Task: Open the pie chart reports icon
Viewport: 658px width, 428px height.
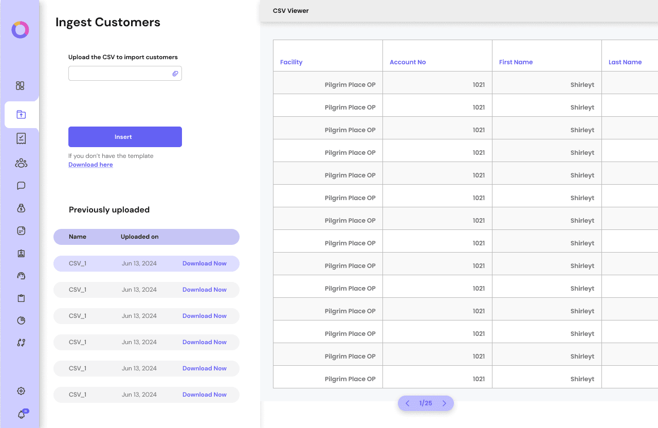Action: point(21,320)
